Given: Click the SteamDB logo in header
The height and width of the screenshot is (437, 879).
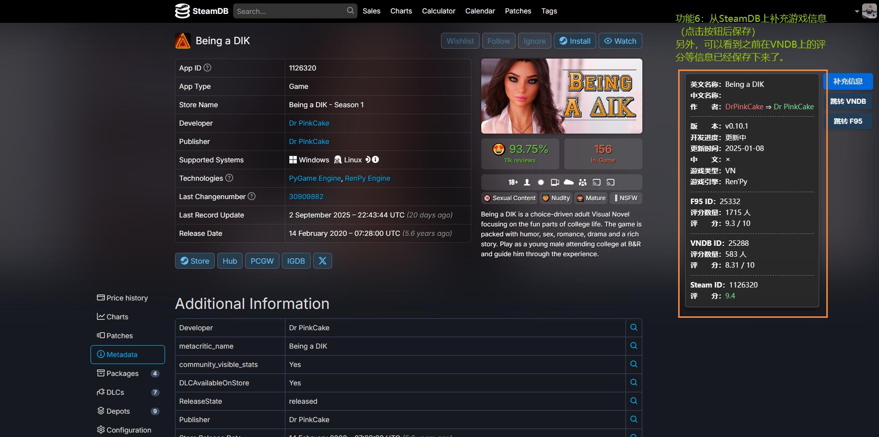Looking at the screenshot, I should point(201,11).
